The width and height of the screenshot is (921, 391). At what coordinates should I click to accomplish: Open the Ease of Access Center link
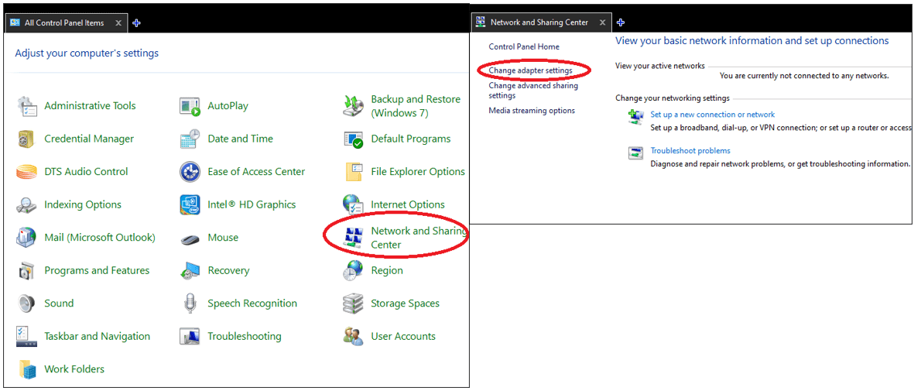(x=256, y=172)
